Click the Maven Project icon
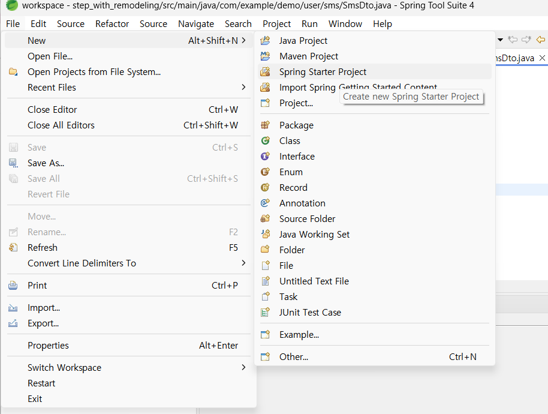This screenshot has width=548, height=414. (x=265, y=56)
